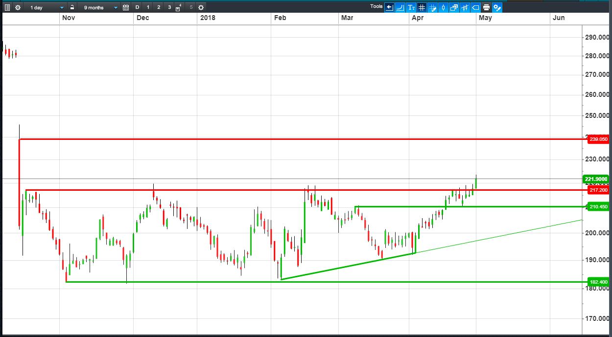Select the D default template button
Screen dimensions: 612x337
(137, 7)
